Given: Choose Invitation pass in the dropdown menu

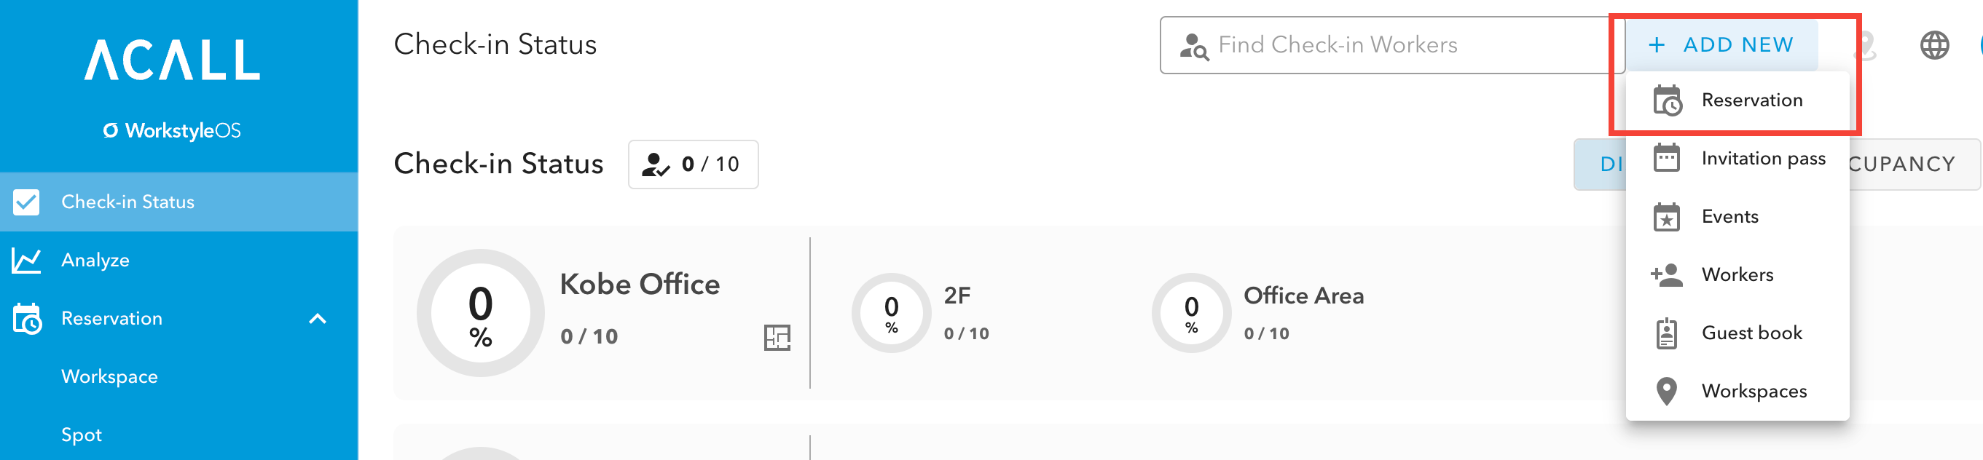Looking at the screenshot, I should coord(1737,159).
